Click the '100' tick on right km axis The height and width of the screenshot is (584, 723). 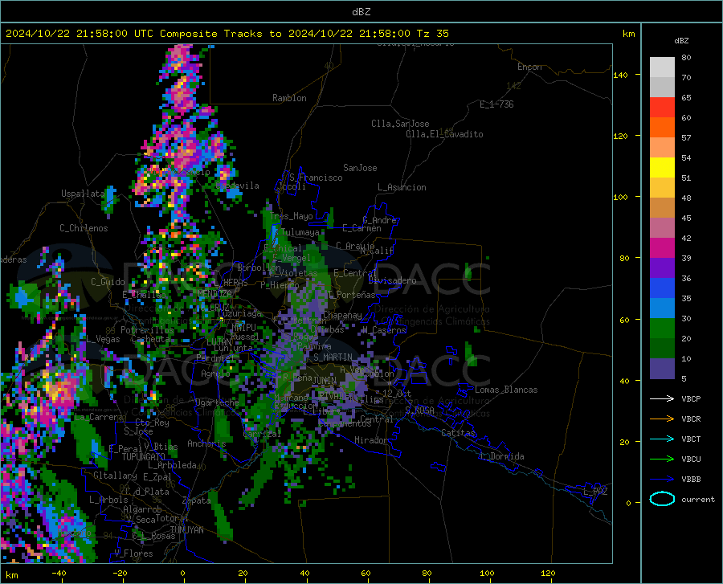(621, 198)
